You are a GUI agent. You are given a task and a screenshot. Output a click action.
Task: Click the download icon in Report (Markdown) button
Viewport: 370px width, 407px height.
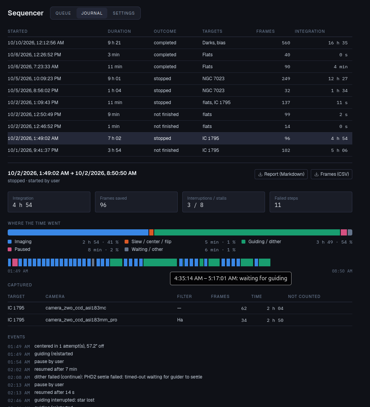[x=260, y=174]
